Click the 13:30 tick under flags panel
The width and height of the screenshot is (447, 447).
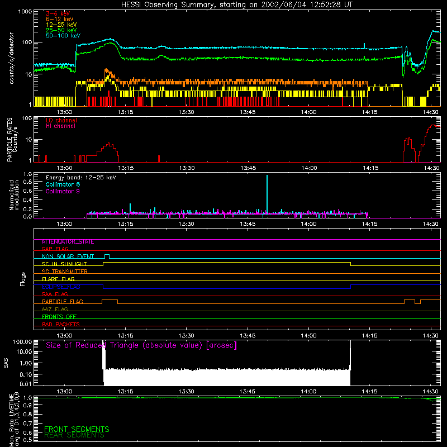[187, 336]
